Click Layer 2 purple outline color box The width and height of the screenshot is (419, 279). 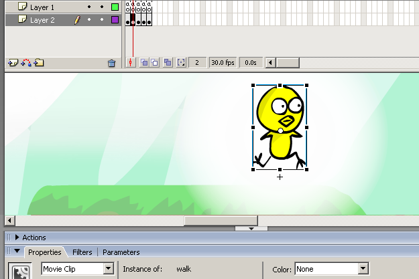click(115, 20)
